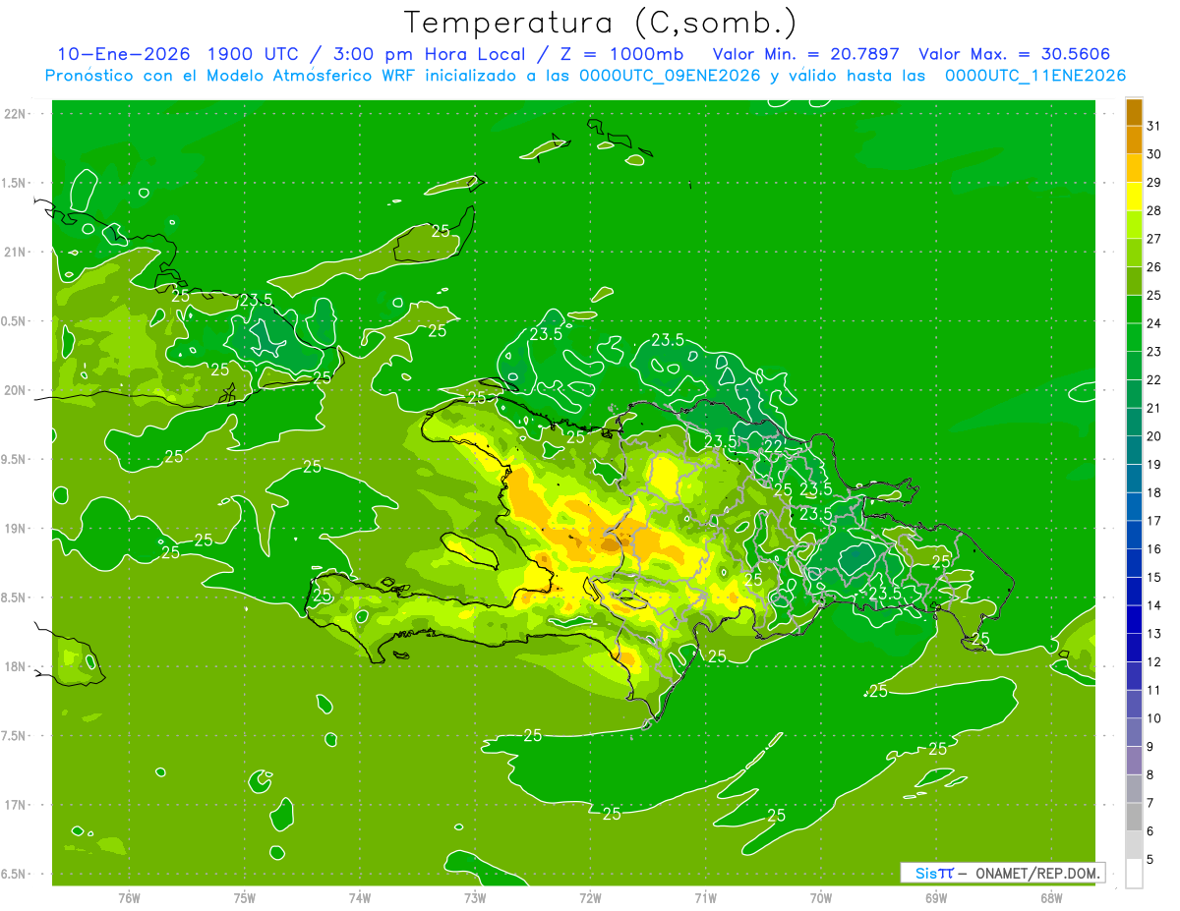Viewport: 1180px width, 911px height.
Task: Click legend value '12'
Action: tap(1154, 661)
